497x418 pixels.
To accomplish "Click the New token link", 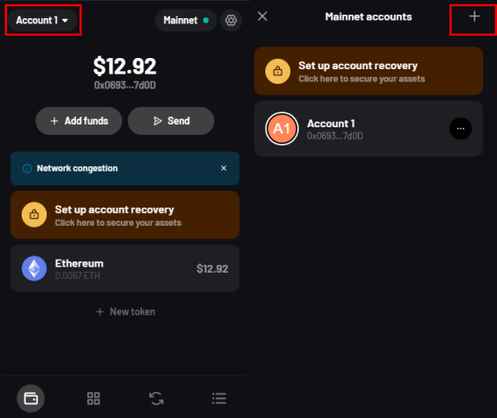I will pyautogui.click(x=125, y=312).
